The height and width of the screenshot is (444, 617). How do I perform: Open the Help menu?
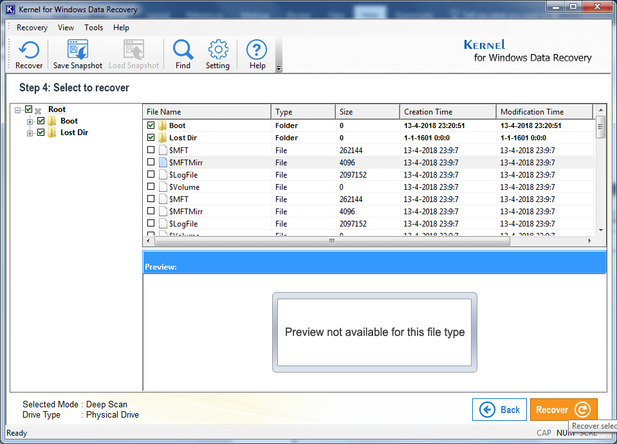pyautogui.click(x=121, y=28)
